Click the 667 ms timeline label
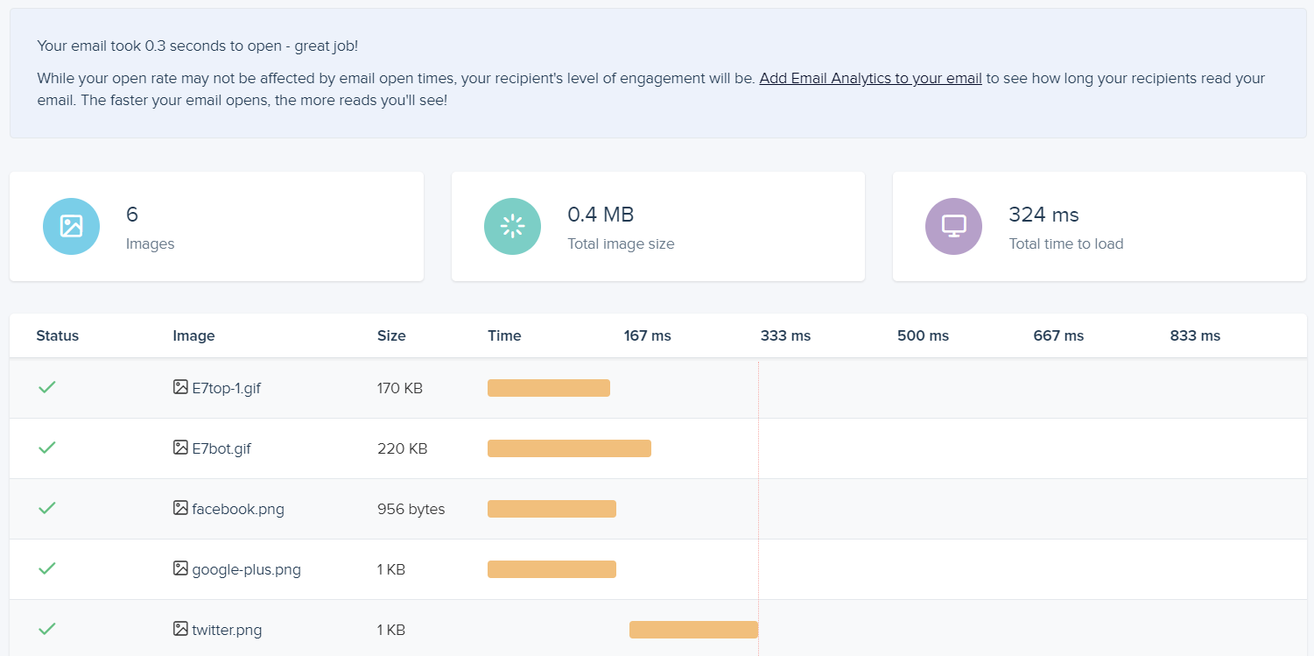The height and width of the screenshot is (656, 1314). (x=1058, y=335)
